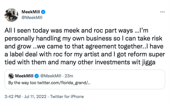170x104 pixels.
Task: Click "personally handling my own business" text
Action: (x=58, y=38)
